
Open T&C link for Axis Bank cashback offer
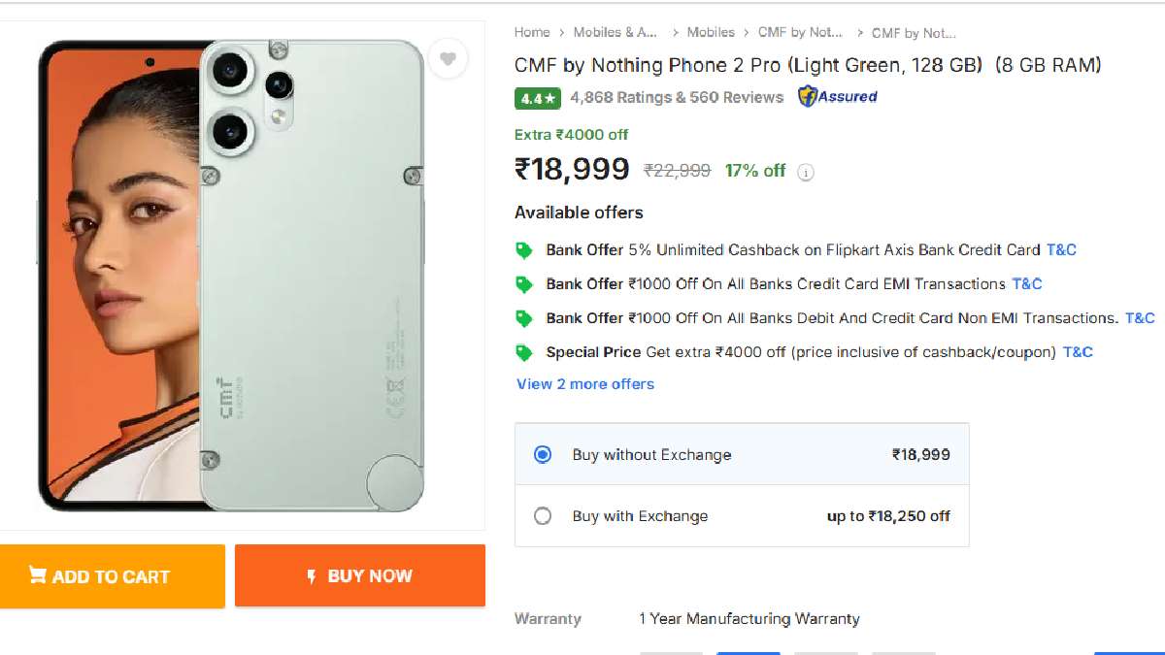[1061, 250]
